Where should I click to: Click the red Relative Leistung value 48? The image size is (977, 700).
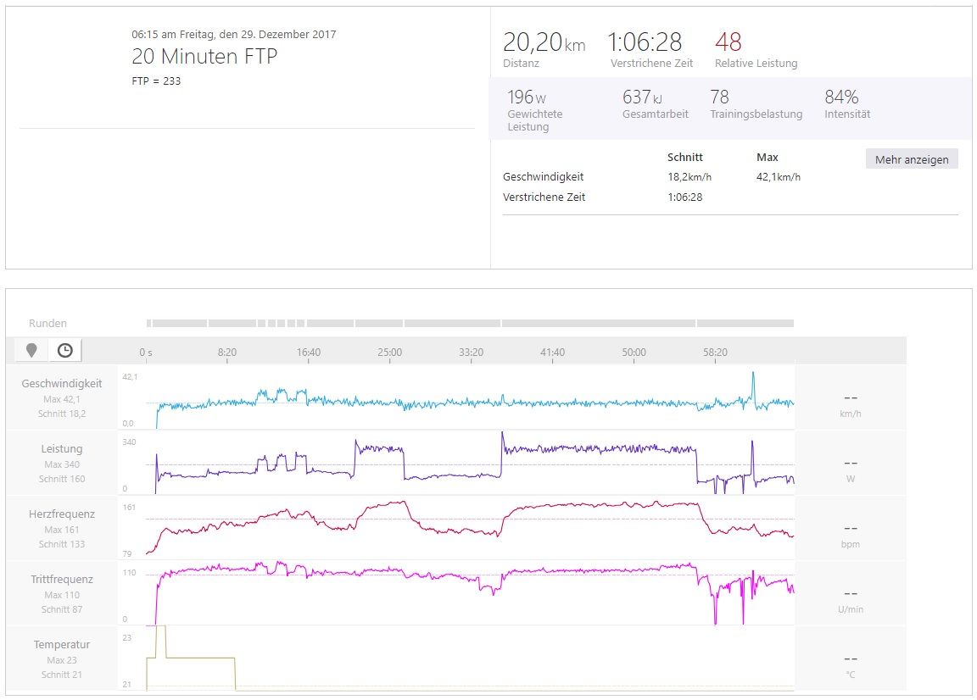click(x=728, y=42)
